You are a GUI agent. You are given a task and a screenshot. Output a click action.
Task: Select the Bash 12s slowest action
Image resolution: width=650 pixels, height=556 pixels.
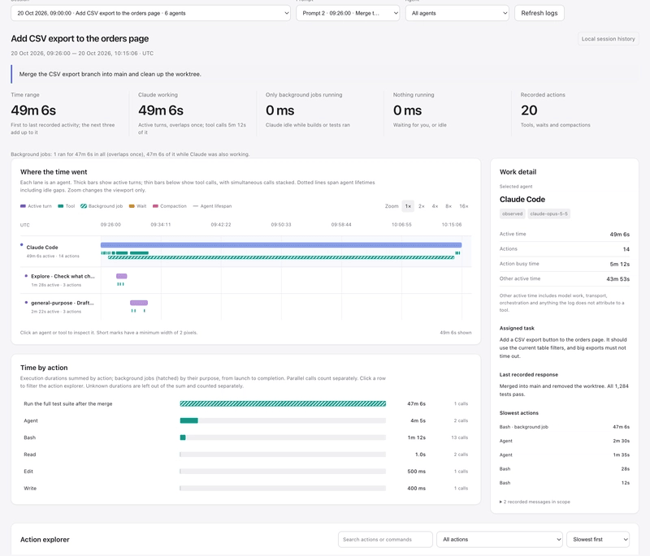point(565,483)
